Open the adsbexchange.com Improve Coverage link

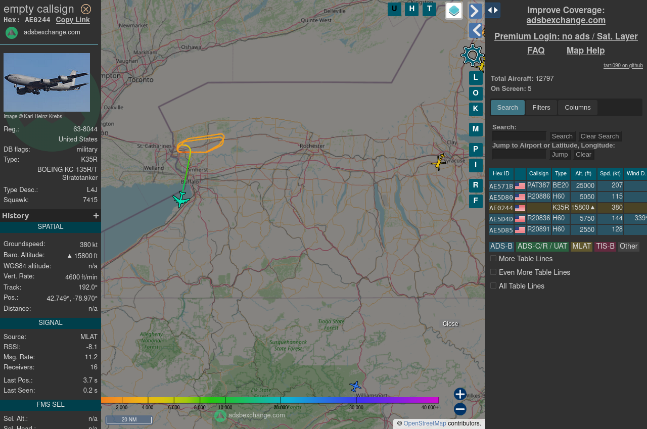coord(566,20)
